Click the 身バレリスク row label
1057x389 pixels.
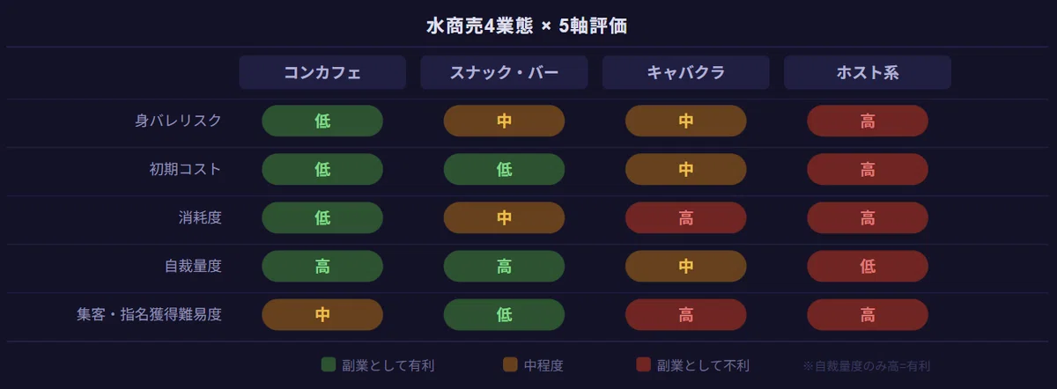178,121
